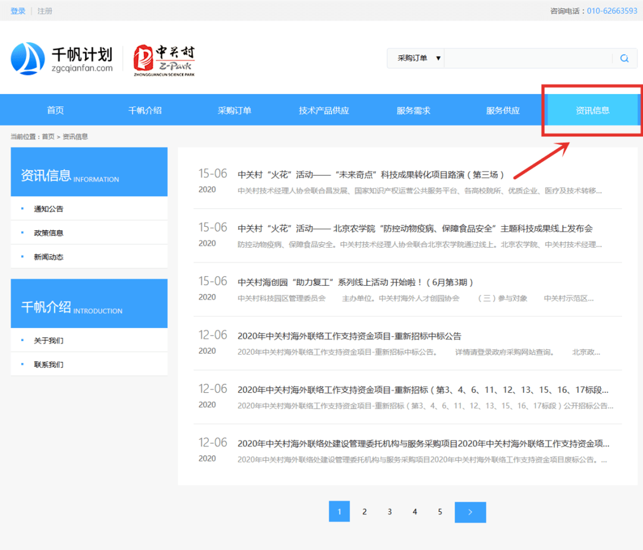Image resolution: width=643 pixels, height=550 pixels.
Task: Open the 千帆介绍 navigation tab
Action: [x=145, y=110]
